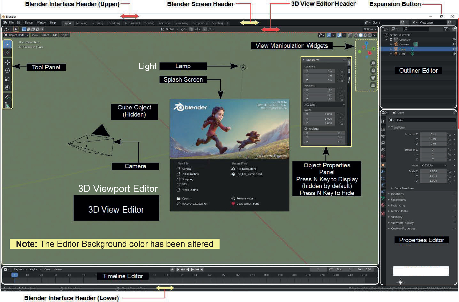This screenshot has height=302, width=459.
Task: Choose the Annotate pencil tool
Action: coord(7,97)
